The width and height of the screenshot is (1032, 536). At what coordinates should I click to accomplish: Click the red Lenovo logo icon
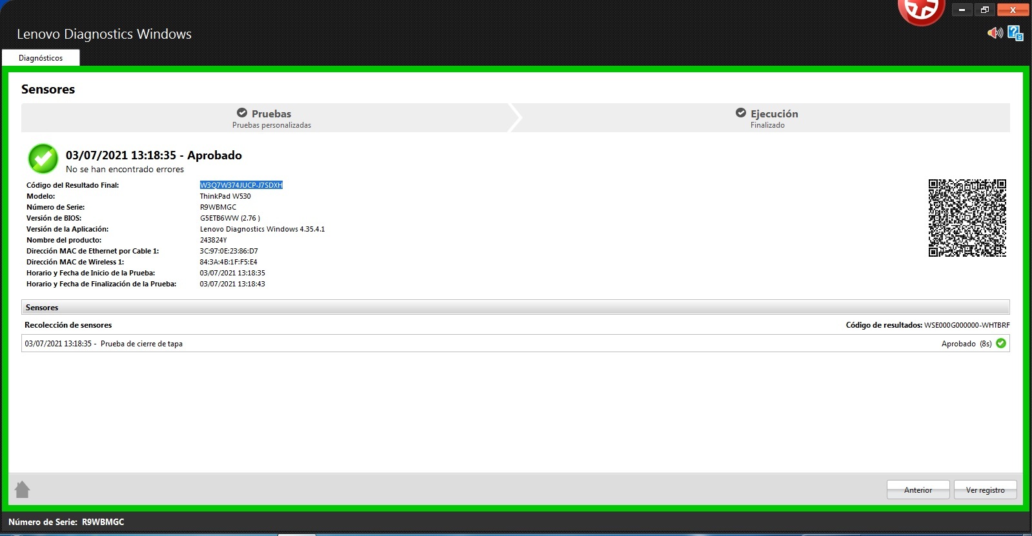tap(921, 11)
